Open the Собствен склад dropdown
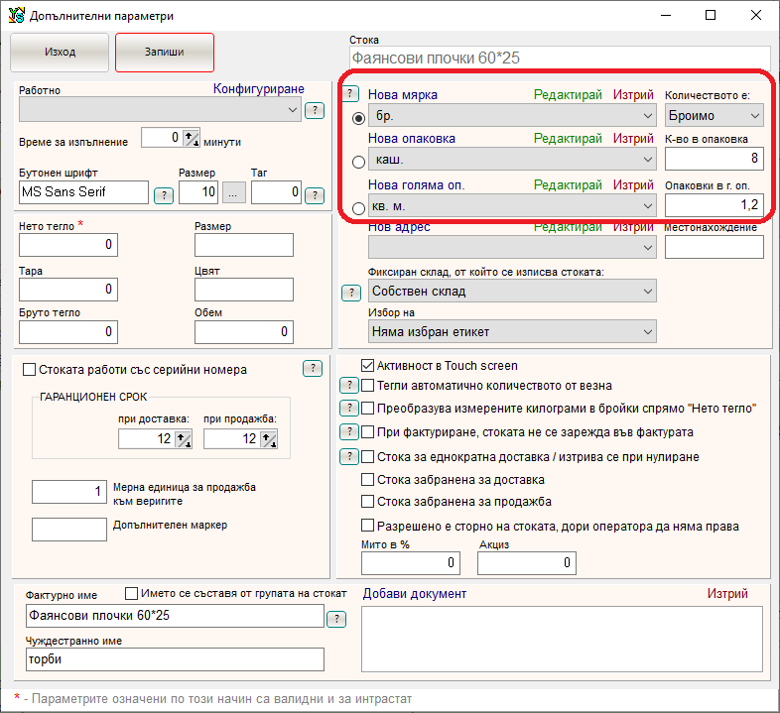This screenshot has width=780, height=713. [x=512, y=291]
